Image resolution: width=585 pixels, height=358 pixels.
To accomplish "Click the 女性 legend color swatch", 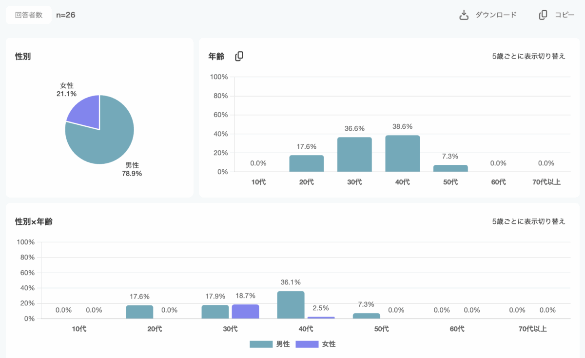I will pos(307,344).
